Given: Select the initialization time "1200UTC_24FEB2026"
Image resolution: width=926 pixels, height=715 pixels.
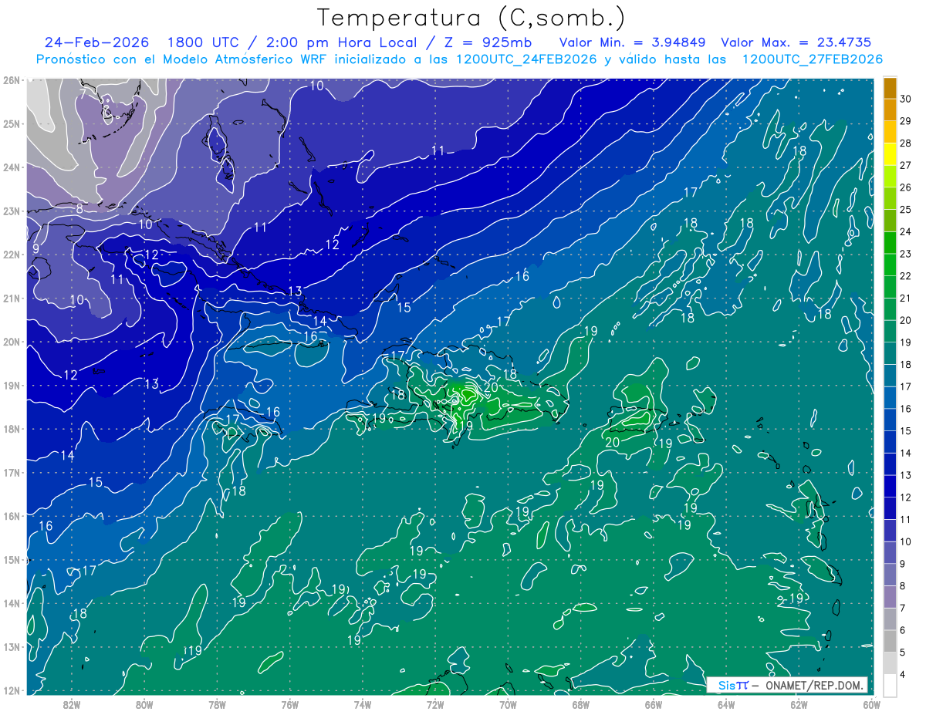Looking at the screenshot, I should [x=527, y=59].
